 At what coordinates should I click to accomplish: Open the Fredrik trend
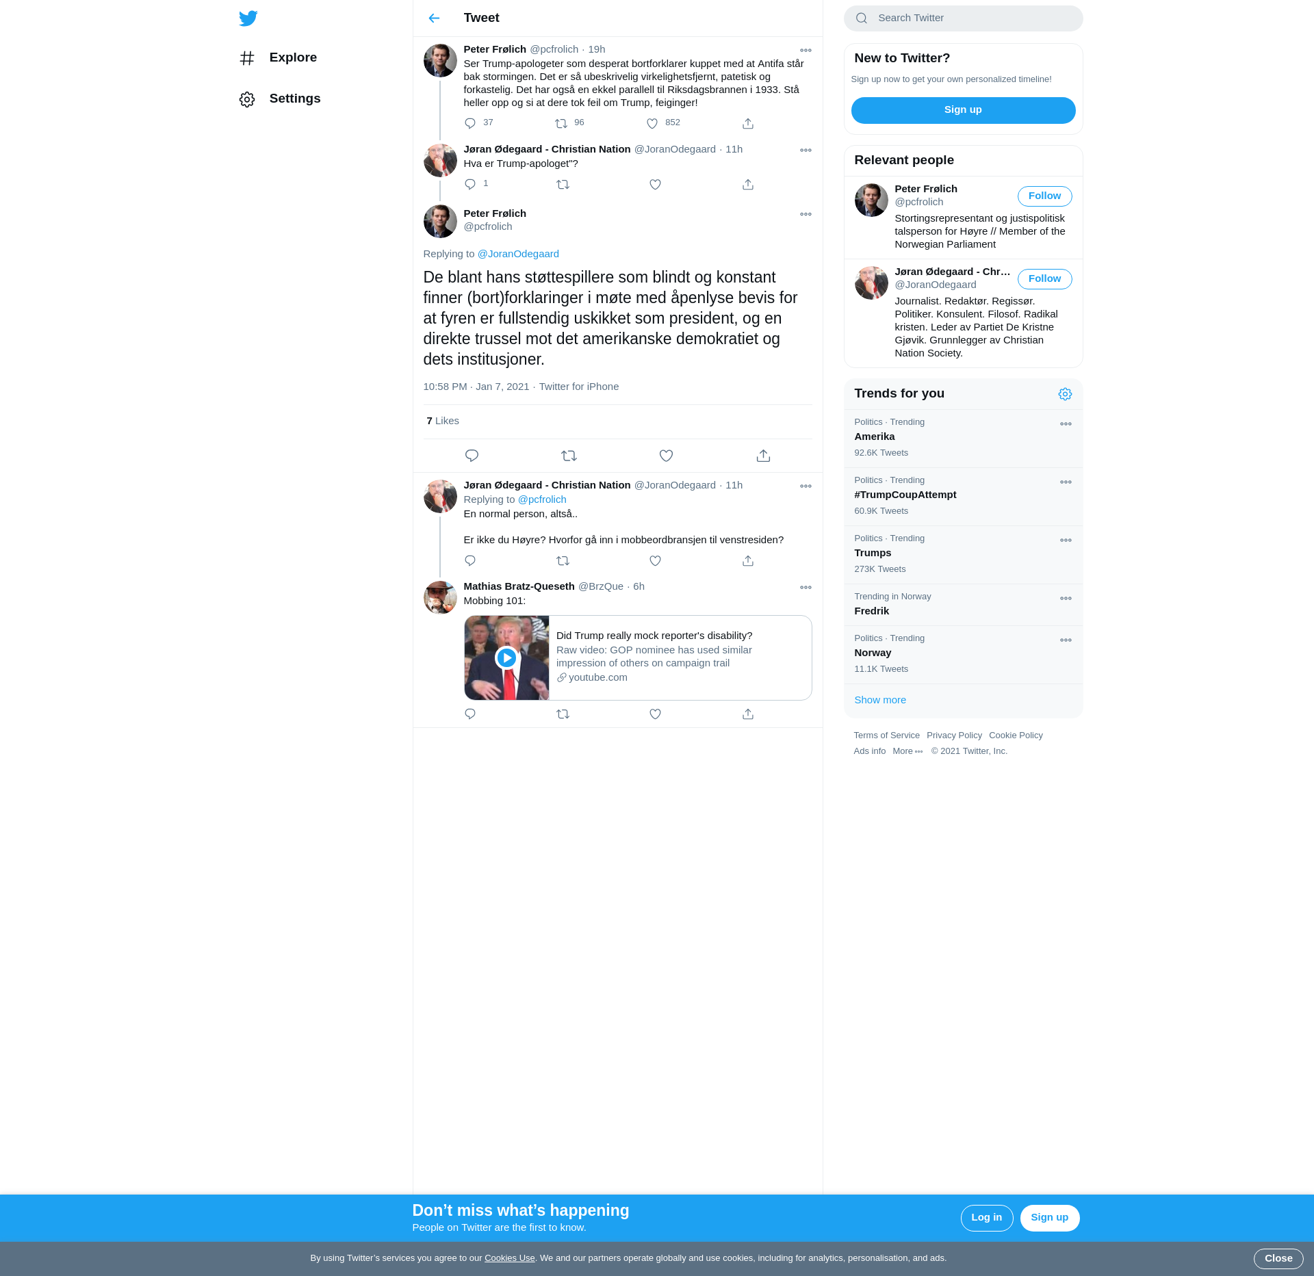pos(963,605)
